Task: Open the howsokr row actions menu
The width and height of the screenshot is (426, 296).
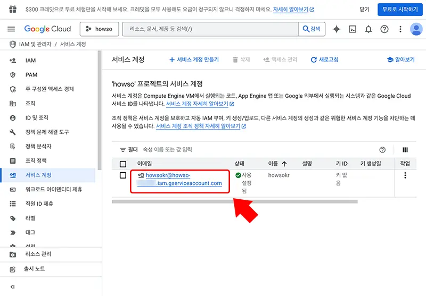Action: click(x=405, y=175)
